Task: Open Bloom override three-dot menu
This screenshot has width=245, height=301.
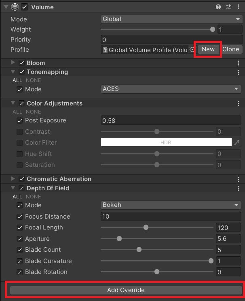Action: click(x=239, y=63)
